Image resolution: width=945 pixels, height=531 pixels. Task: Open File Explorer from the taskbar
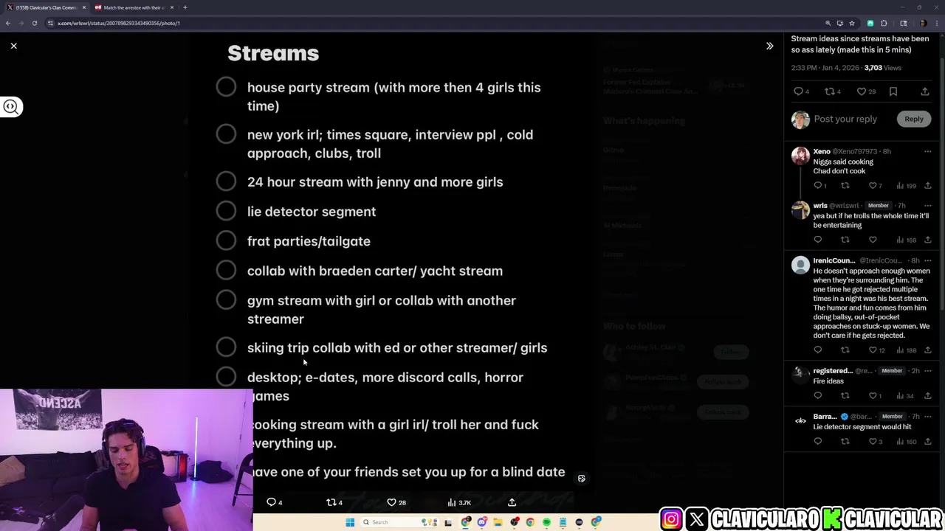pyautogui.click(x=498, y=522)
